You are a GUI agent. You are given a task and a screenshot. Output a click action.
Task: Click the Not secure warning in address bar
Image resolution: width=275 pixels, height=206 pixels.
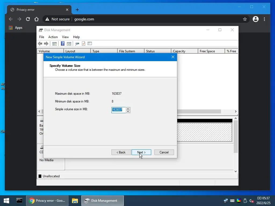[57, 19]
